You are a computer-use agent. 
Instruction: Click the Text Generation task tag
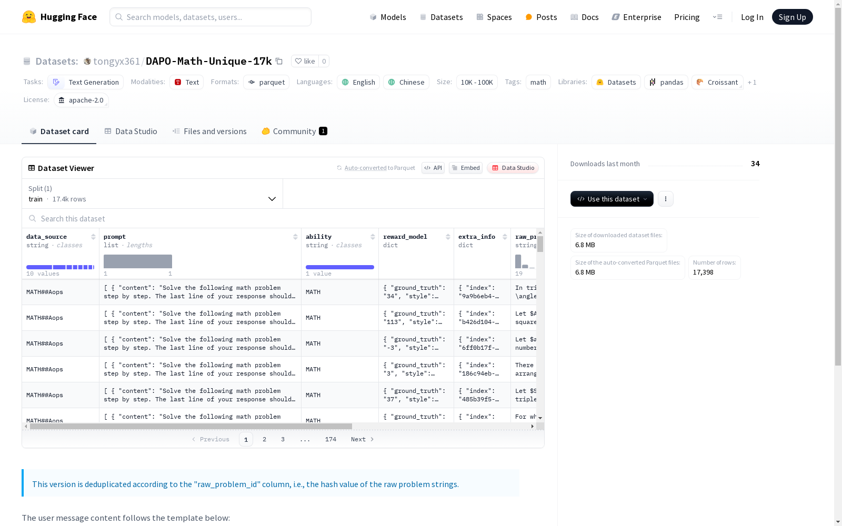85,82
